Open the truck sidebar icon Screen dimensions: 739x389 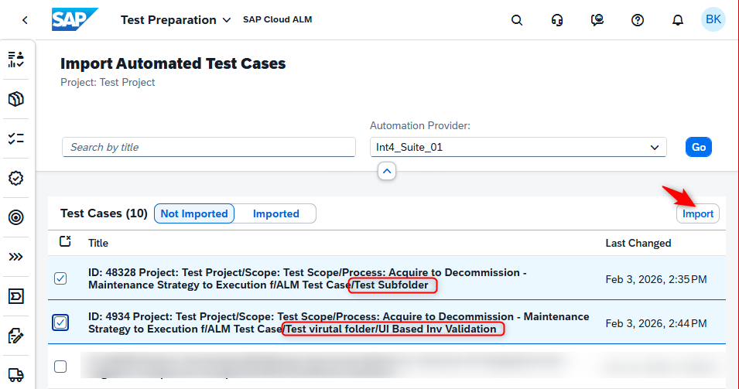point(16,375)
